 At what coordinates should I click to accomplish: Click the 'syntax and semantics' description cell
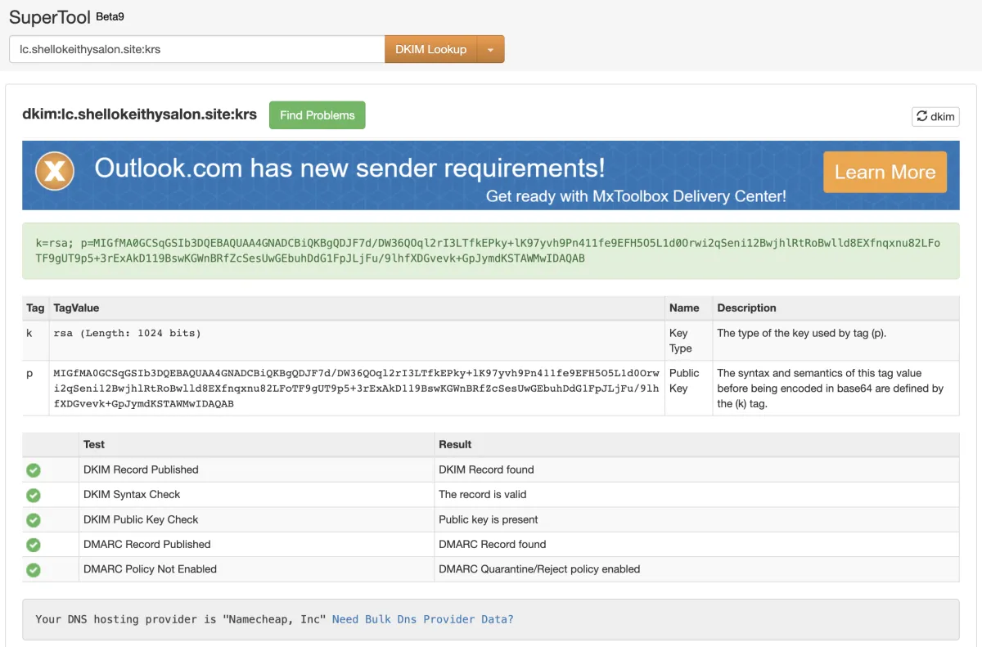point(836,388)
